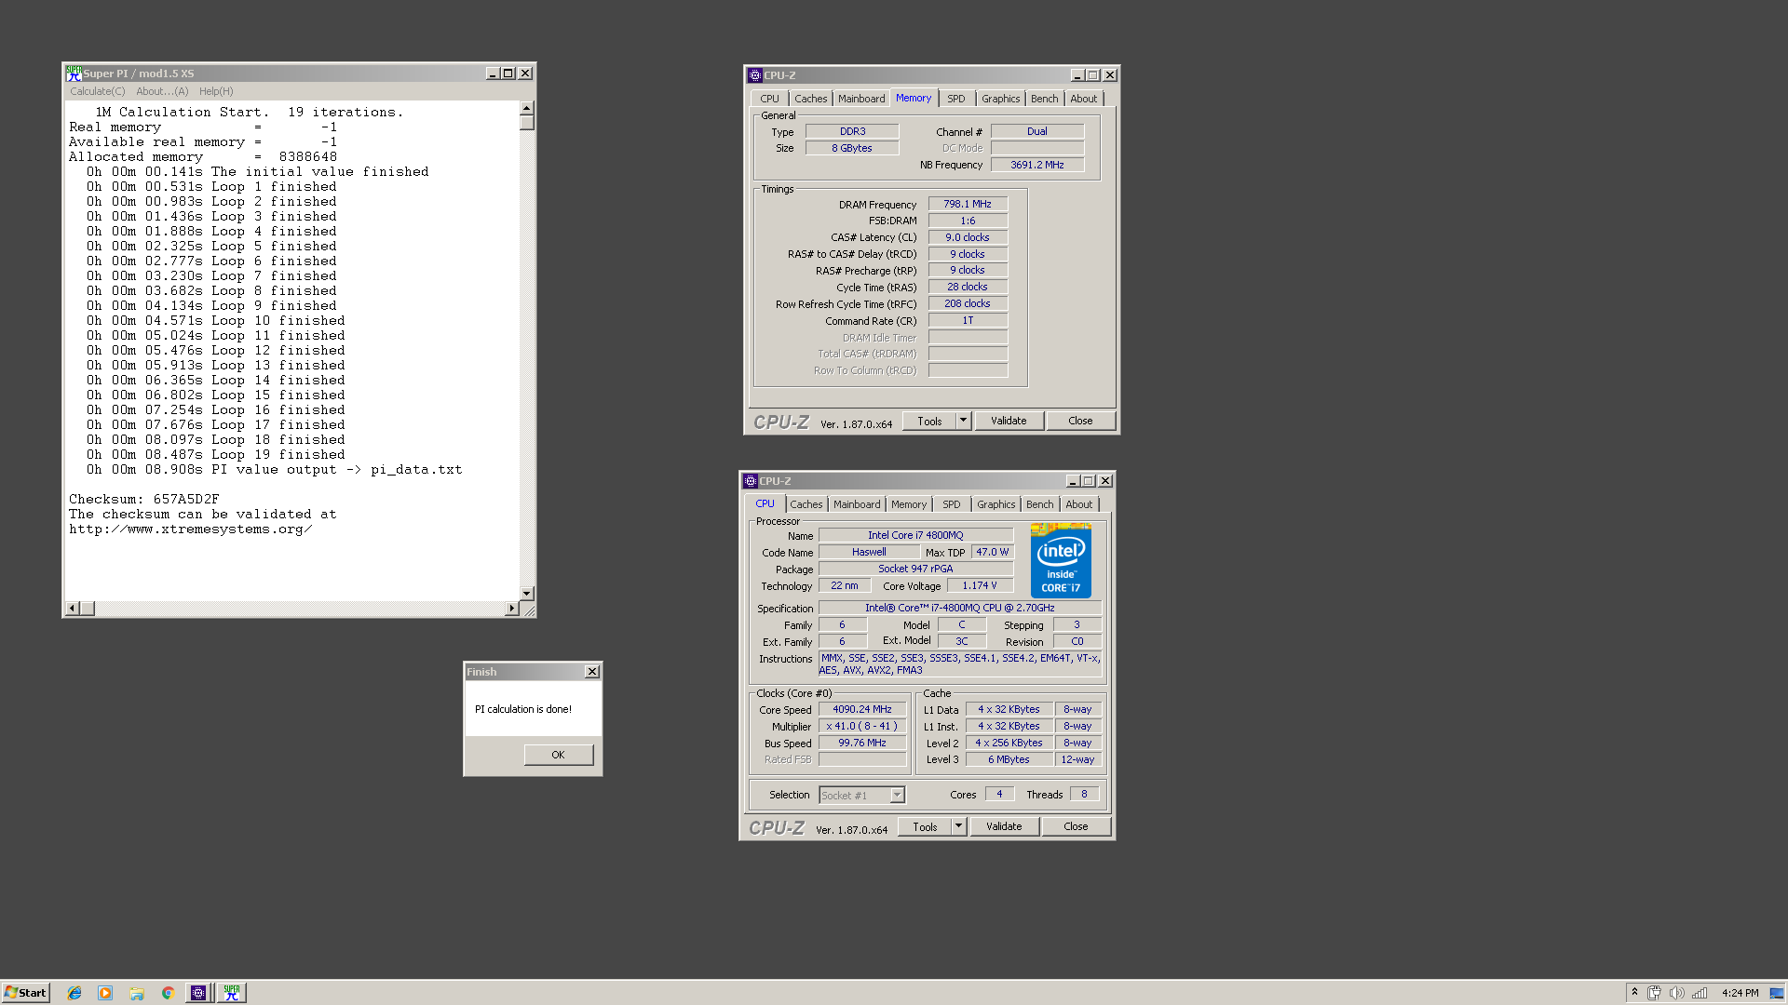
Task: Click the Memory-tab CPU-Z window title icon
Action: pyautogui.click(x=755, y=75)
